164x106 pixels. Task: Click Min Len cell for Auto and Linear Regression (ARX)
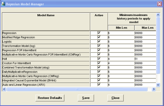click(121, 85)
